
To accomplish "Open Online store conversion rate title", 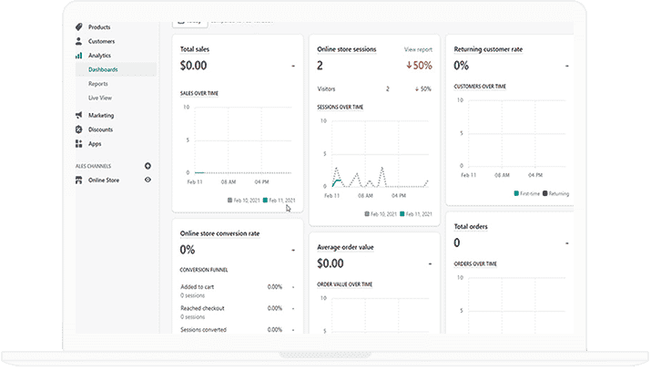I will 219,233.
